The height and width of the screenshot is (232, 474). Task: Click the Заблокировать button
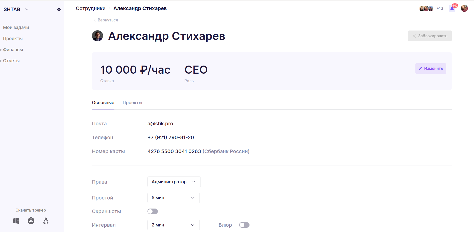430,36
